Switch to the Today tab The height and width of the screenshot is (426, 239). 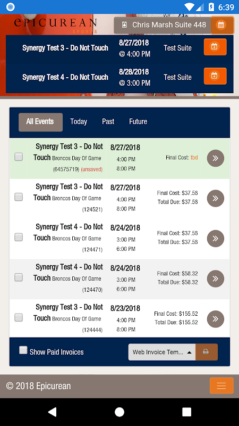tap(79, 121)
